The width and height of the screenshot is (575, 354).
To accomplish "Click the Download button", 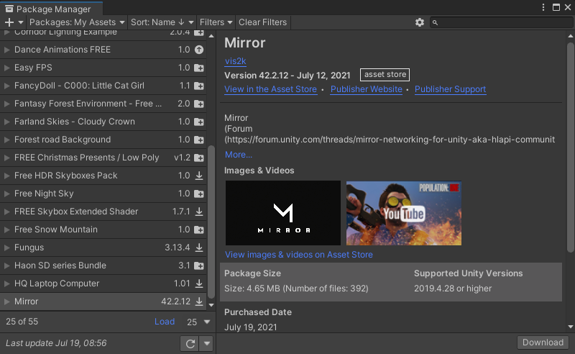I will (x=543, y=342).
